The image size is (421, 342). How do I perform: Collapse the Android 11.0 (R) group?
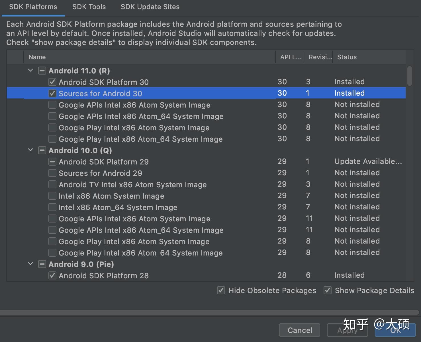30,70
